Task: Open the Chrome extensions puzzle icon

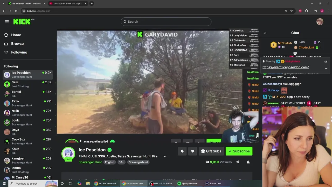Action: coord(306,11)
